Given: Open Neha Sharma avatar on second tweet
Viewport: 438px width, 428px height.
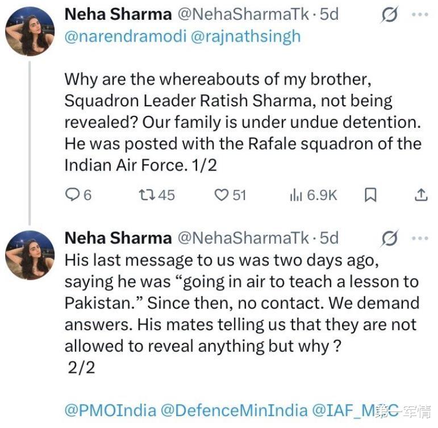Looking at the screenshot, I should [30, 255].
